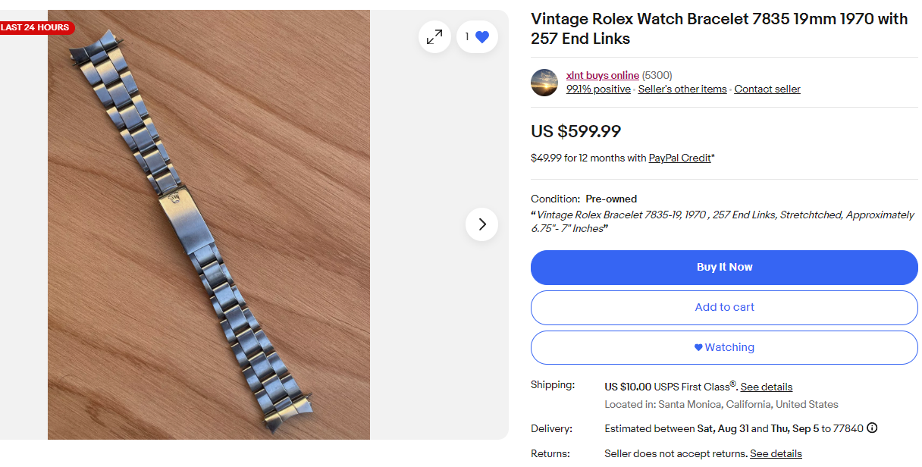Click the heart icon on the product photo
Screen dimensions: 922x467
point(482,36)
